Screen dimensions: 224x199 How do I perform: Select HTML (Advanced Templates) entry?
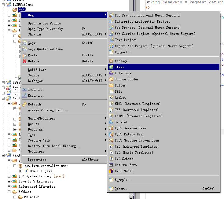point(164,104)
